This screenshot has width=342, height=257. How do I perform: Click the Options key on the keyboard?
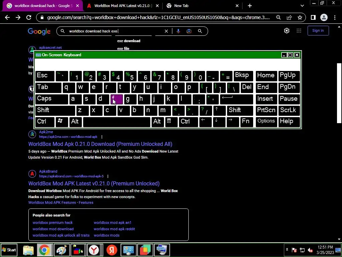266,122
